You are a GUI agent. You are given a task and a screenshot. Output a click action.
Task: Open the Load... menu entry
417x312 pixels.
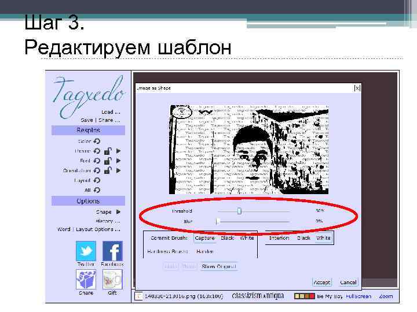pyautogui.click(x=111, y=112)
